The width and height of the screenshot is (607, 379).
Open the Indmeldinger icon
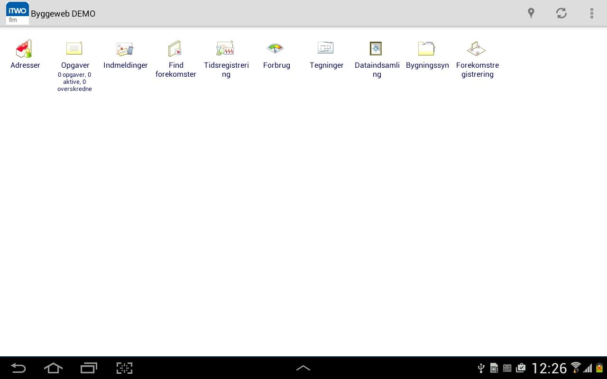pyautogui.click(x=125, y=49)
